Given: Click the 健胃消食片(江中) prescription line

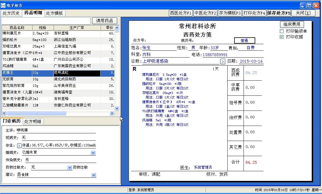Looking at the screenshot, I should click(x=169, y=102).
